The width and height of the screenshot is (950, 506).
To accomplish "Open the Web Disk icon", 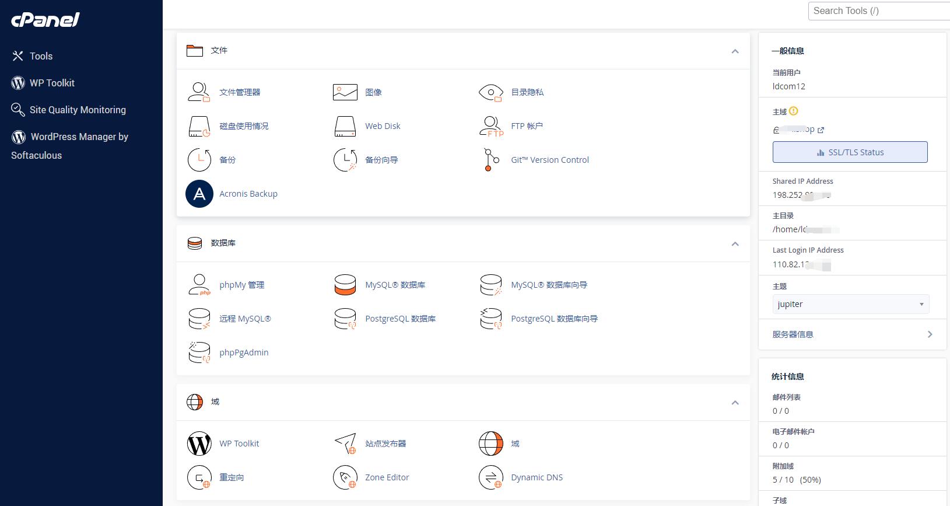I will click(x=345, y=126).
